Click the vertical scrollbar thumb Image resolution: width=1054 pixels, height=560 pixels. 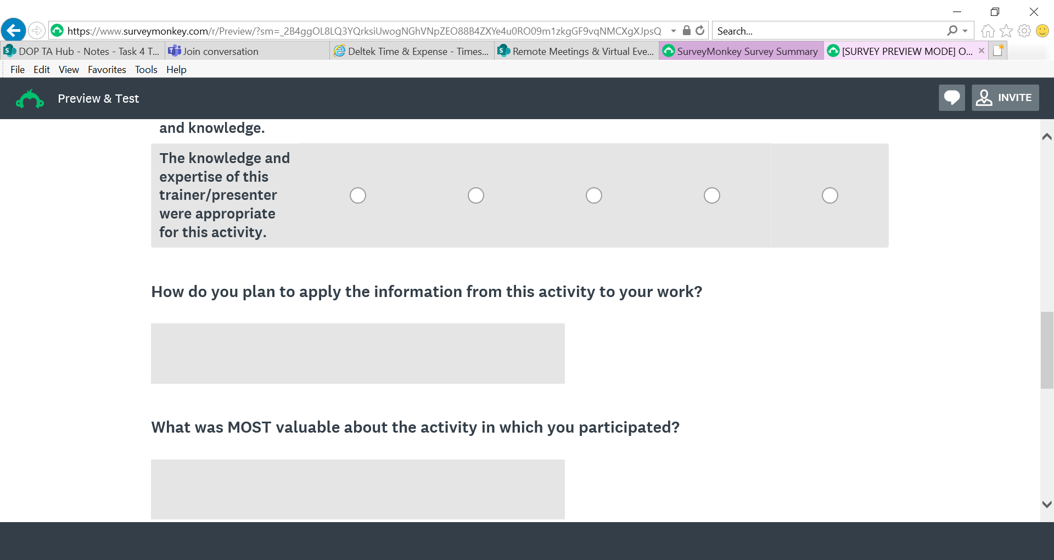click(1047, 350)
